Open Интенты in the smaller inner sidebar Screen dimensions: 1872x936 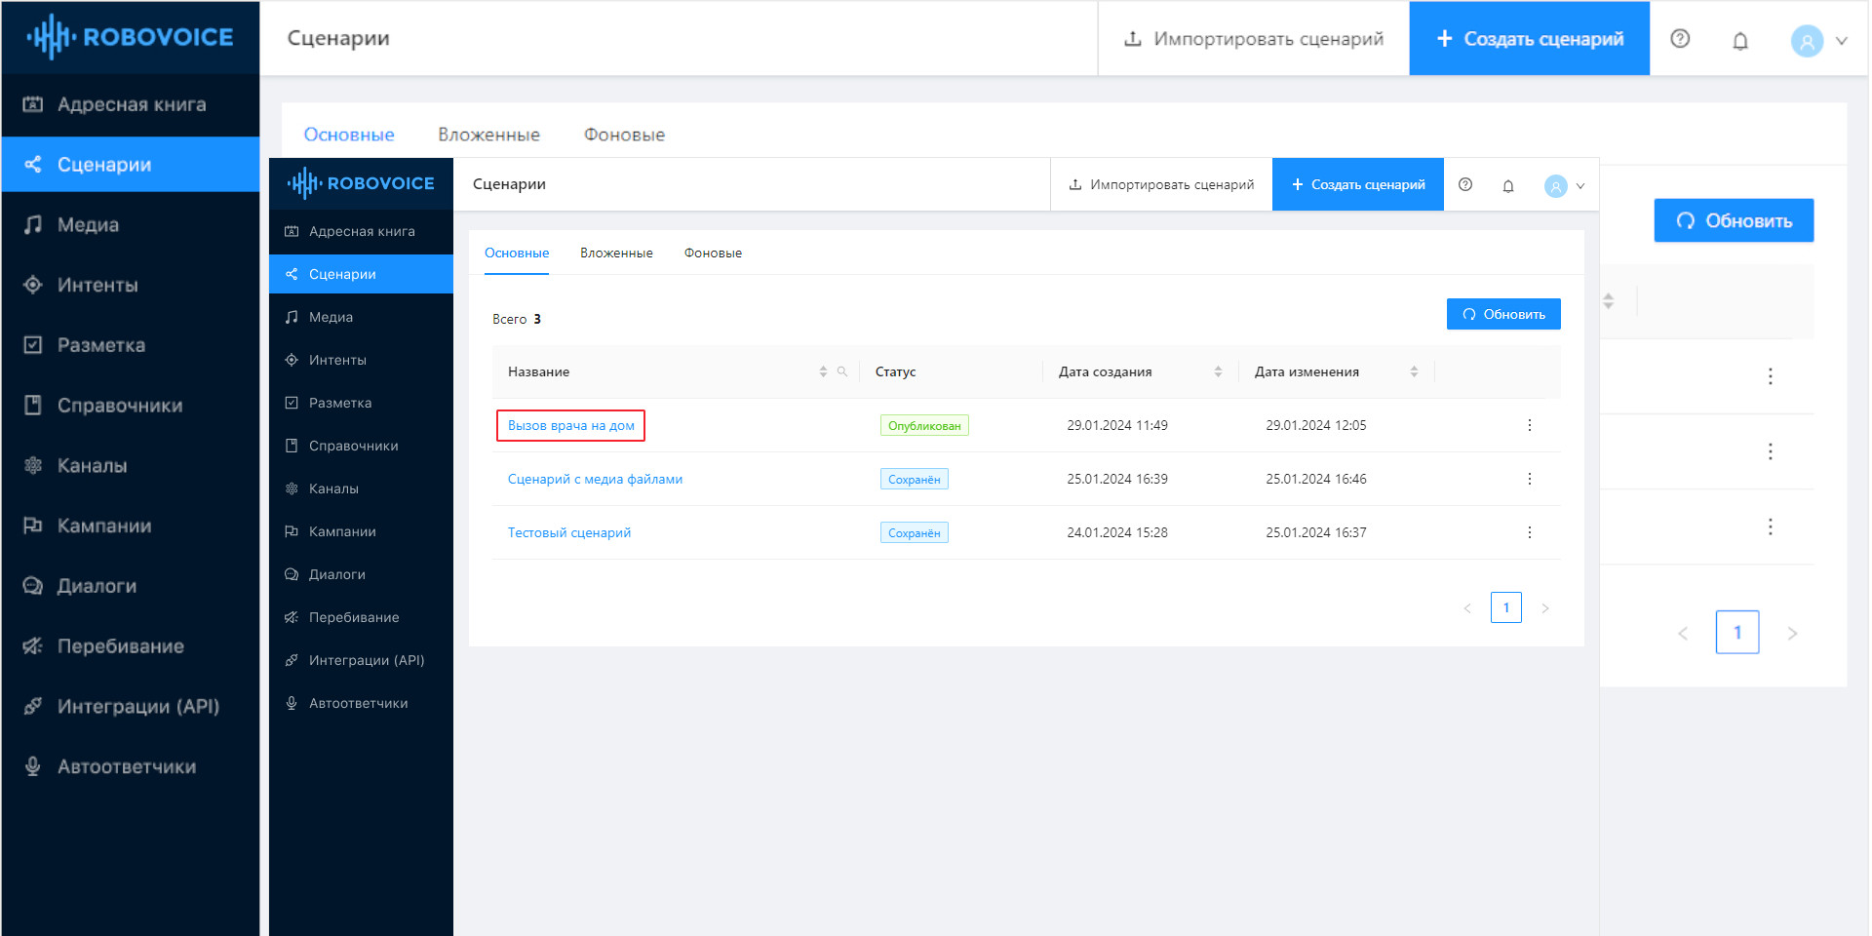click(x=337, y=360)
